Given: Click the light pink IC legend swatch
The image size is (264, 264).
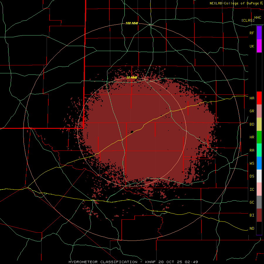Looking at the screenshot, I should coord(259,189).
